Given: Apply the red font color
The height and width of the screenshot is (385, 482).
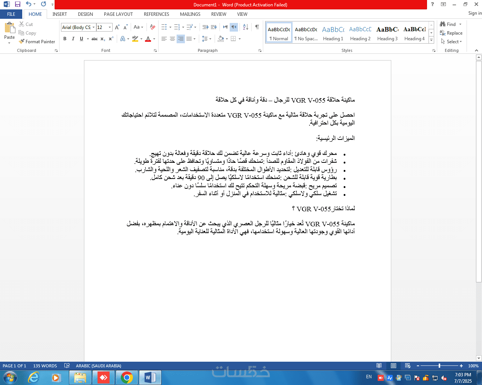Looking at the screenshot, I should [148, 39].
